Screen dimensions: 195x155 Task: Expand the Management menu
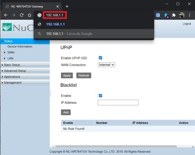coord(25,83)
